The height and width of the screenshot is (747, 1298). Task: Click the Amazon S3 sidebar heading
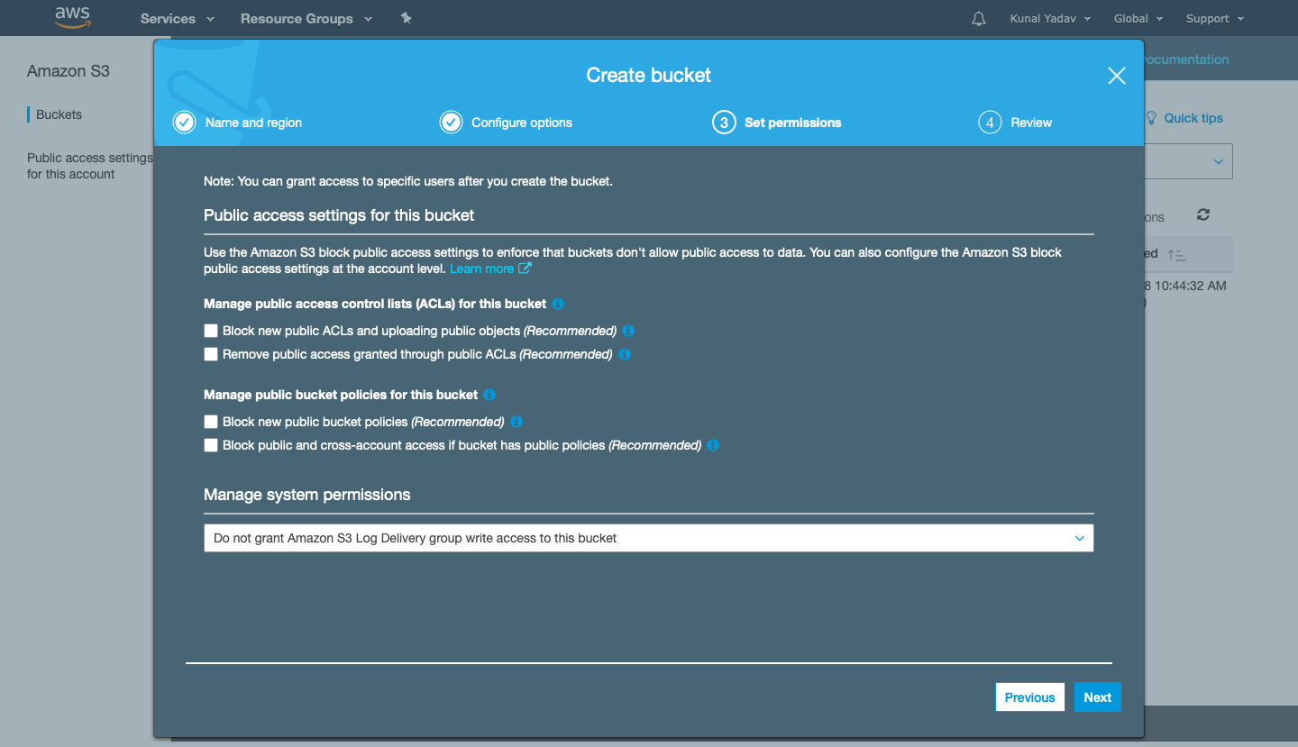(x=69, y=71)
